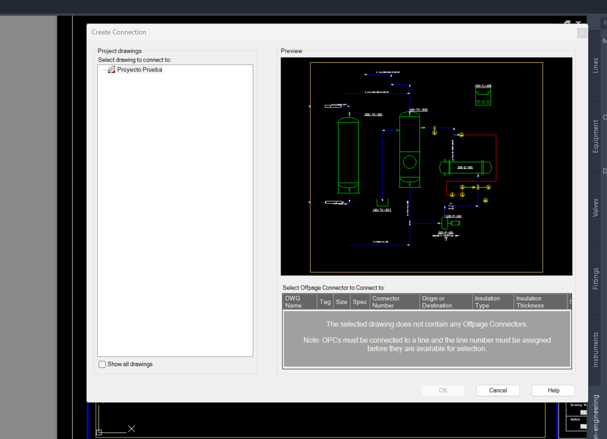
Task: Click the Spec column header
Action: 360,302
